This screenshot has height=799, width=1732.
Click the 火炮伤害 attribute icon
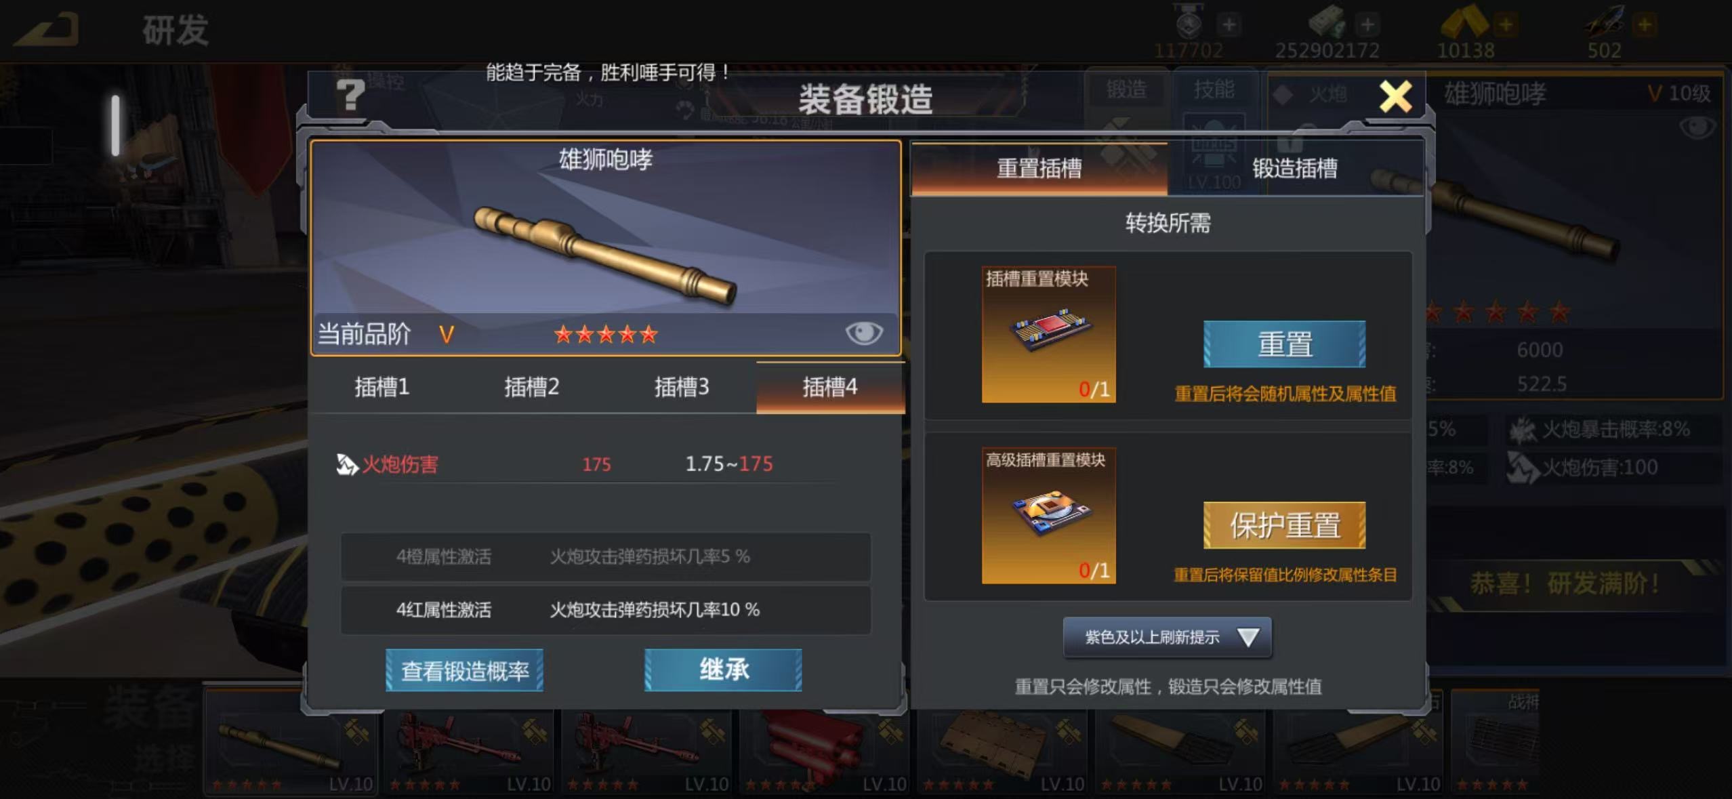(x=347, y=464)
